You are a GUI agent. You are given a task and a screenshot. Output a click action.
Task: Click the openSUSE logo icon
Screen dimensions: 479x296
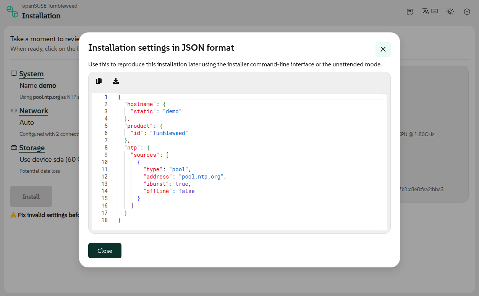[x=12, y=11]
